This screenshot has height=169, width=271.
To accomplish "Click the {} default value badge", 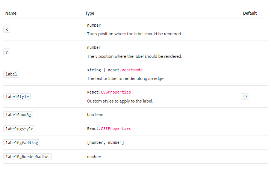I will [x=245, y=97].
